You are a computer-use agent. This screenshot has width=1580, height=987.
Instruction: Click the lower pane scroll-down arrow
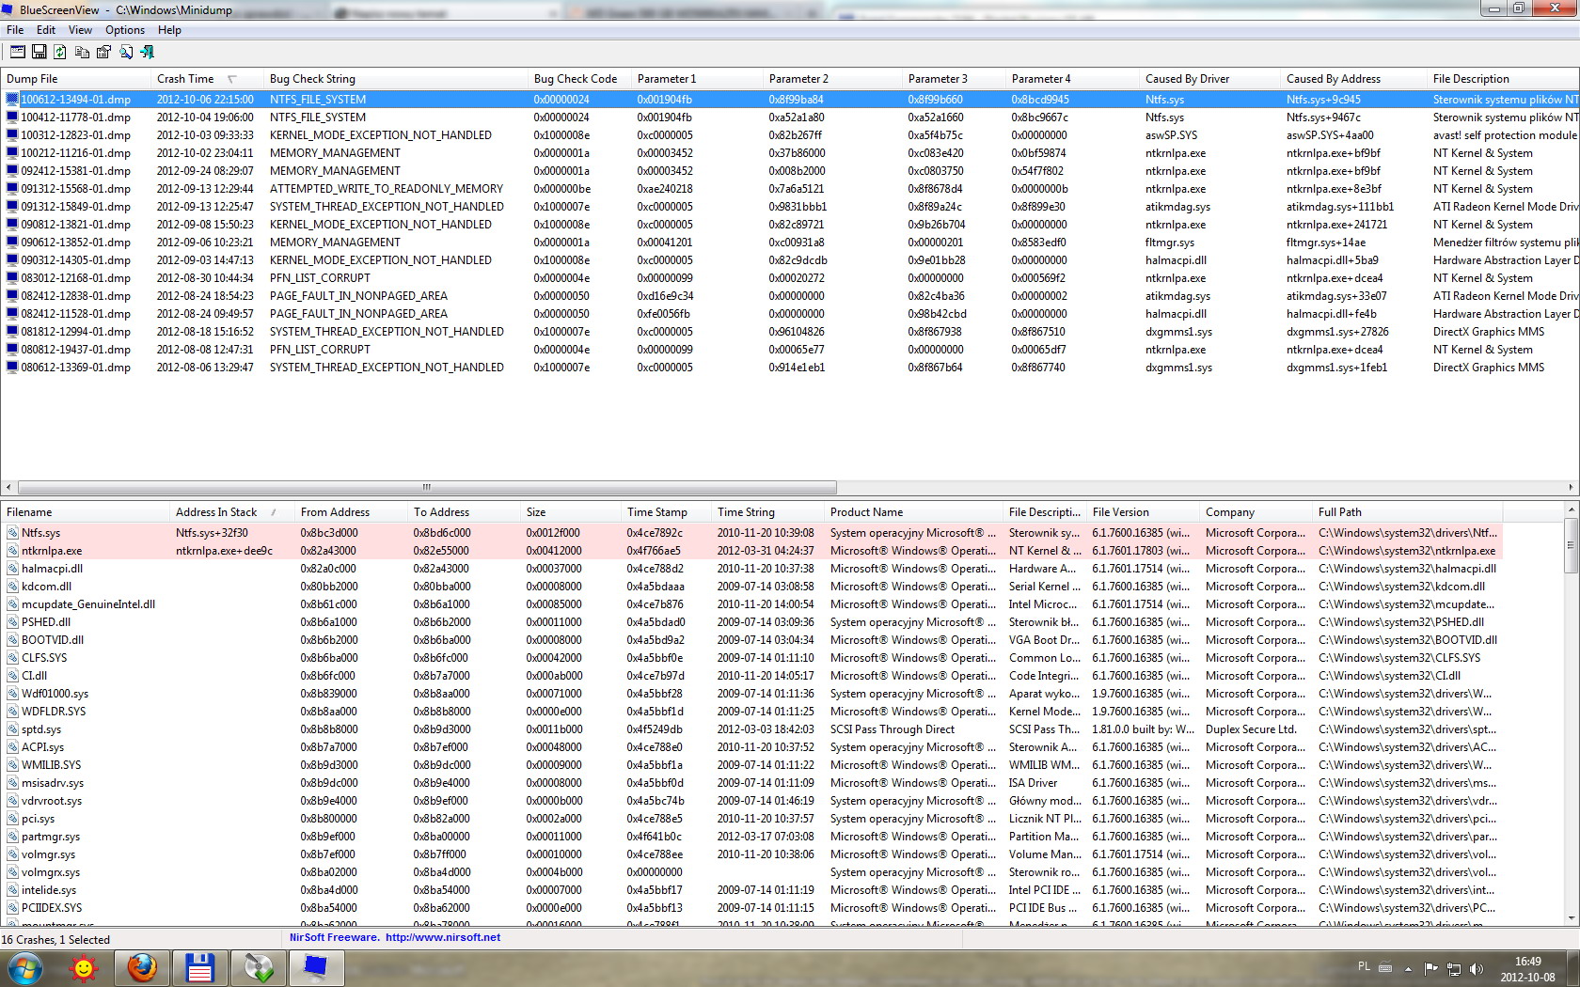pos(1571,918)
